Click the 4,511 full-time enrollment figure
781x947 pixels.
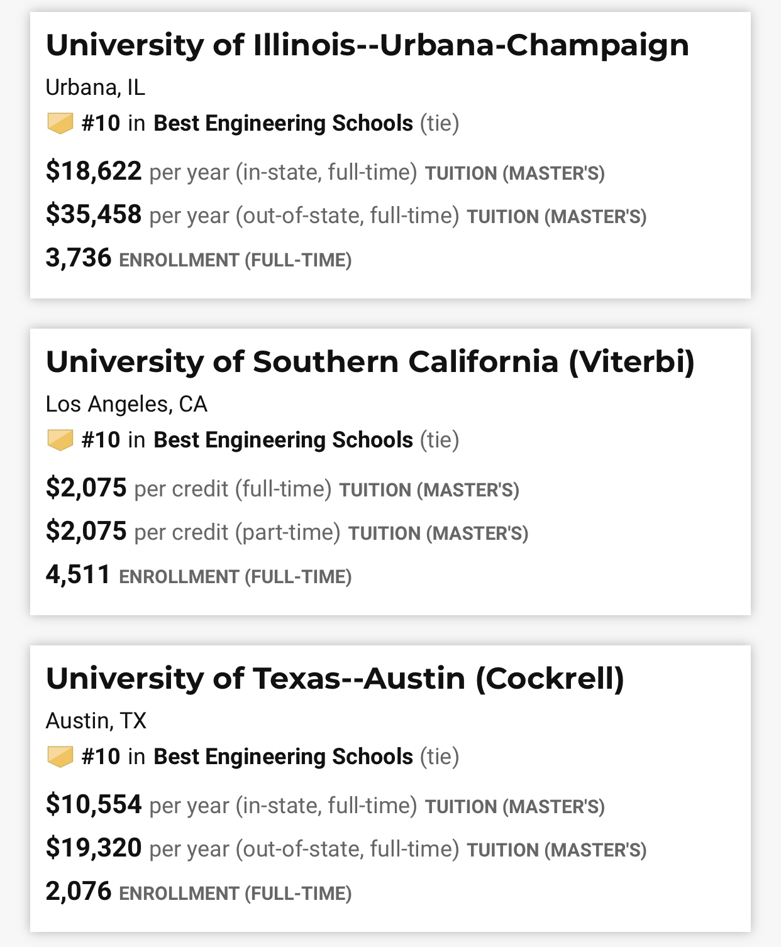click(x=79, y=575)
